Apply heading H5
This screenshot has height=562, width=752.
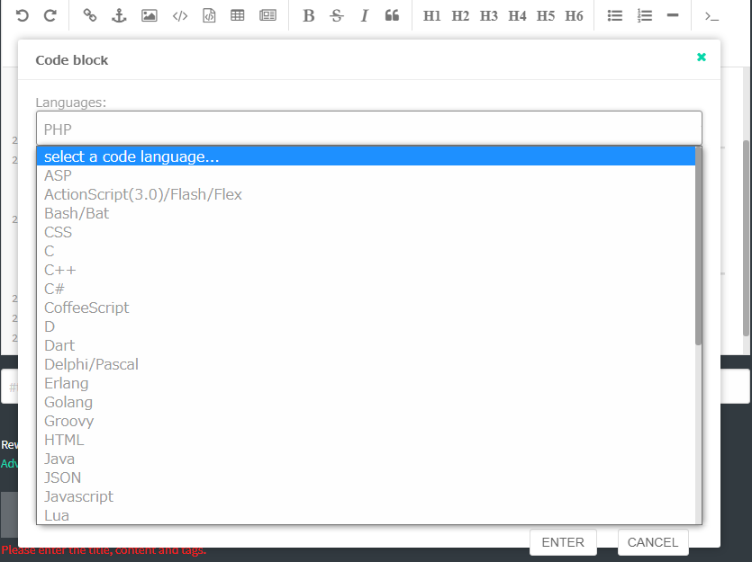click(x=545, y=16)
